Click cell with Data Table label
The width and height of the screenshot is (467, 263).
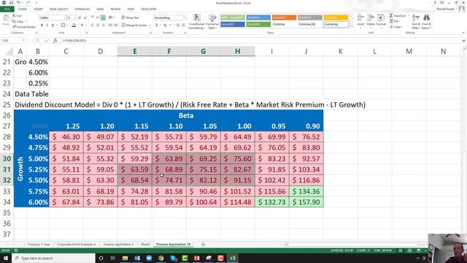click(31, 94)
